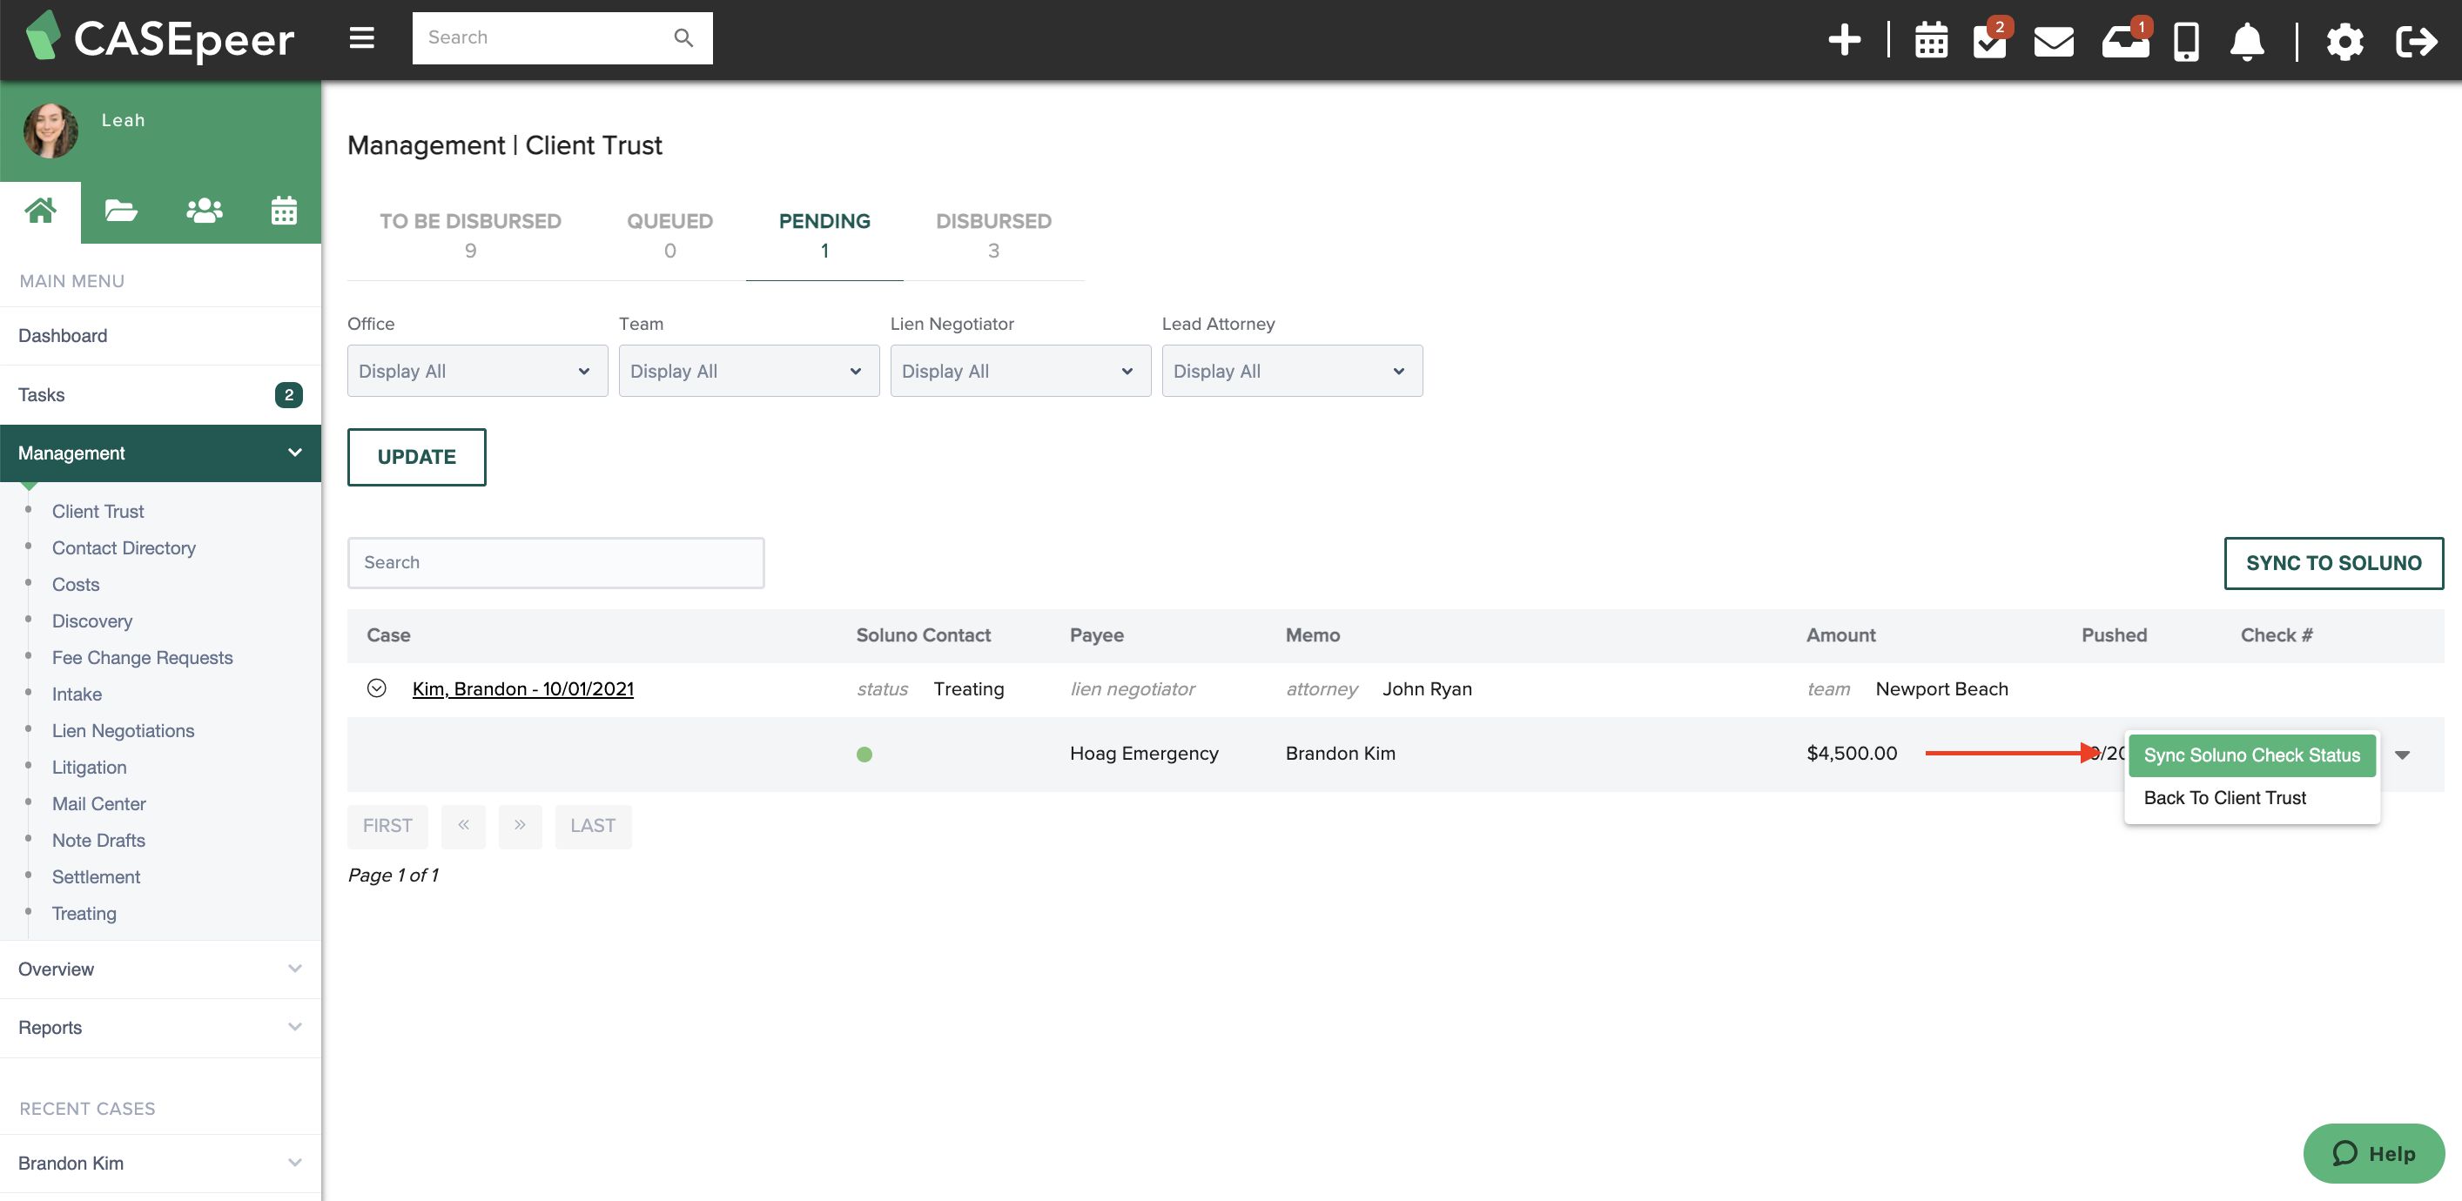The width and height of the screenshot is (2462, 1201).
Task: Open Intake submenu item
Action: [77, 694]
